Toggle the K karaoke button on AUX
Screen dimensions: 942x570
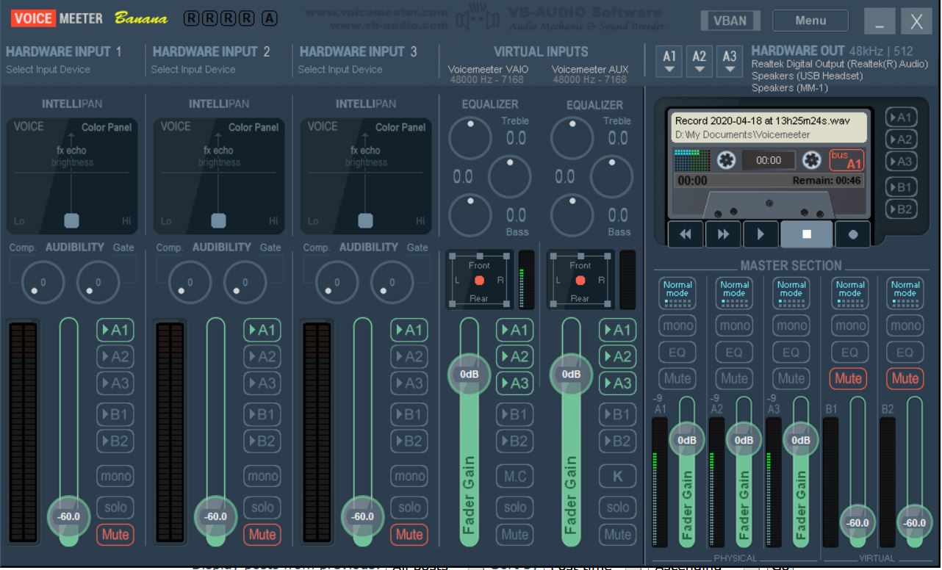pos(617,477)
